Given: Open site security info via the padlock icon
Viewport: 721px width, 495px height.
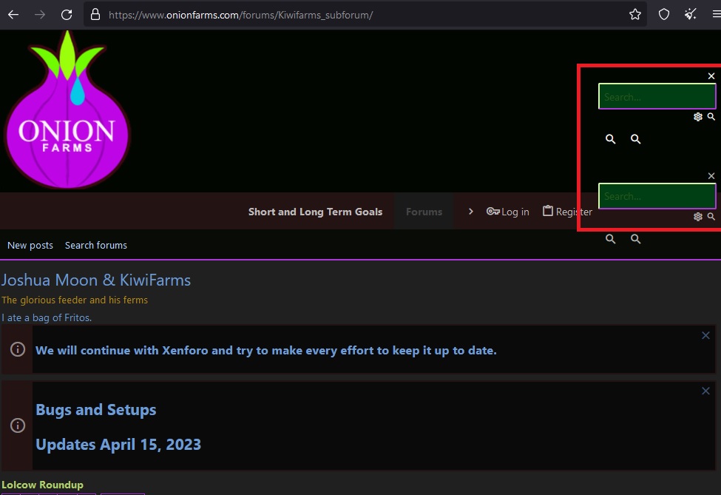Looking at the screenshot, I should click(x=95, y=14).
